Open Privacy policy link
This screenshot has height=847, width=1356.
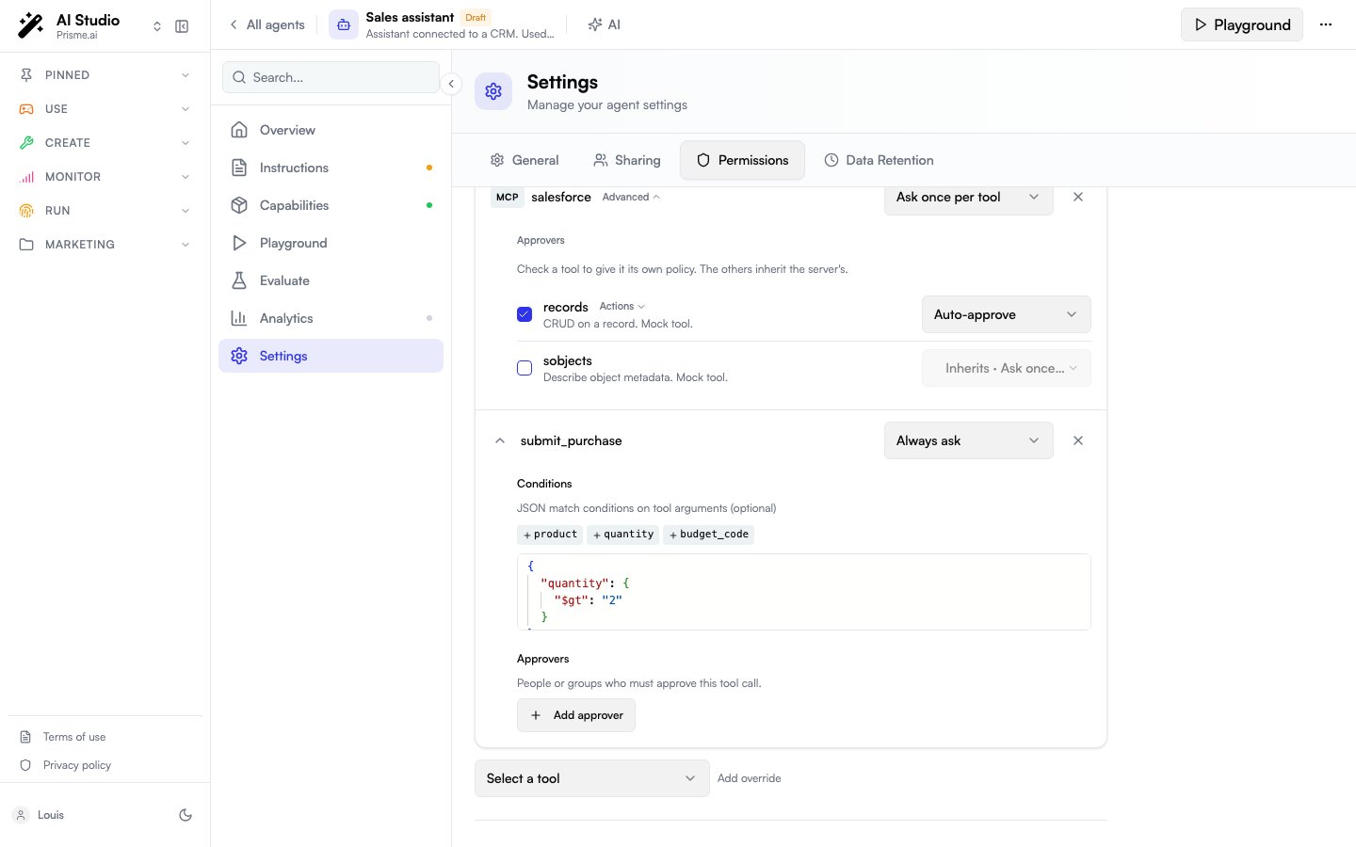[x=77, y=765]
